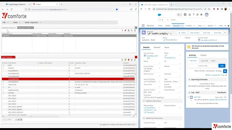Switch to the News tab
Screen dimensions: 232x130
tap(167, 47)
